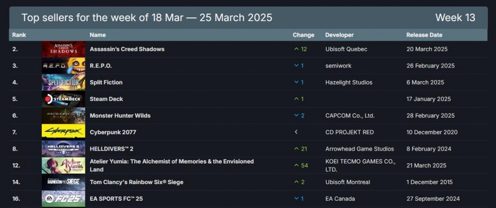The width and height of the screenshot is (496, 208).
Task: Click the Rainbow Six Siege thumbnail
Action: point(63,182)
